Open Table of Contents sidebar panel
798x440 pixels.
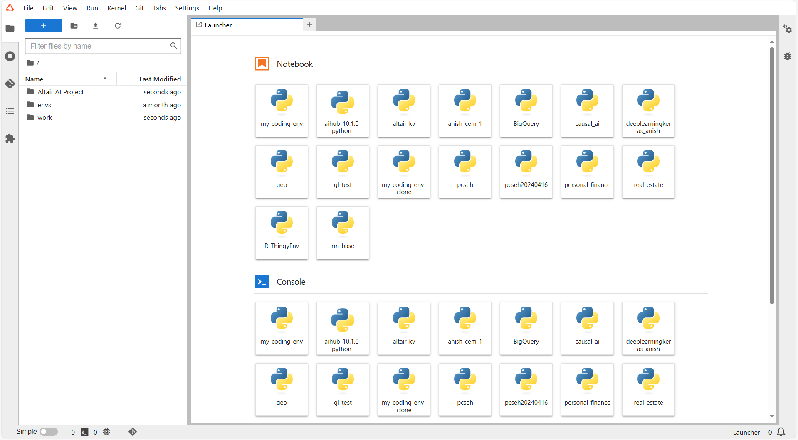(x=10, y=111)
